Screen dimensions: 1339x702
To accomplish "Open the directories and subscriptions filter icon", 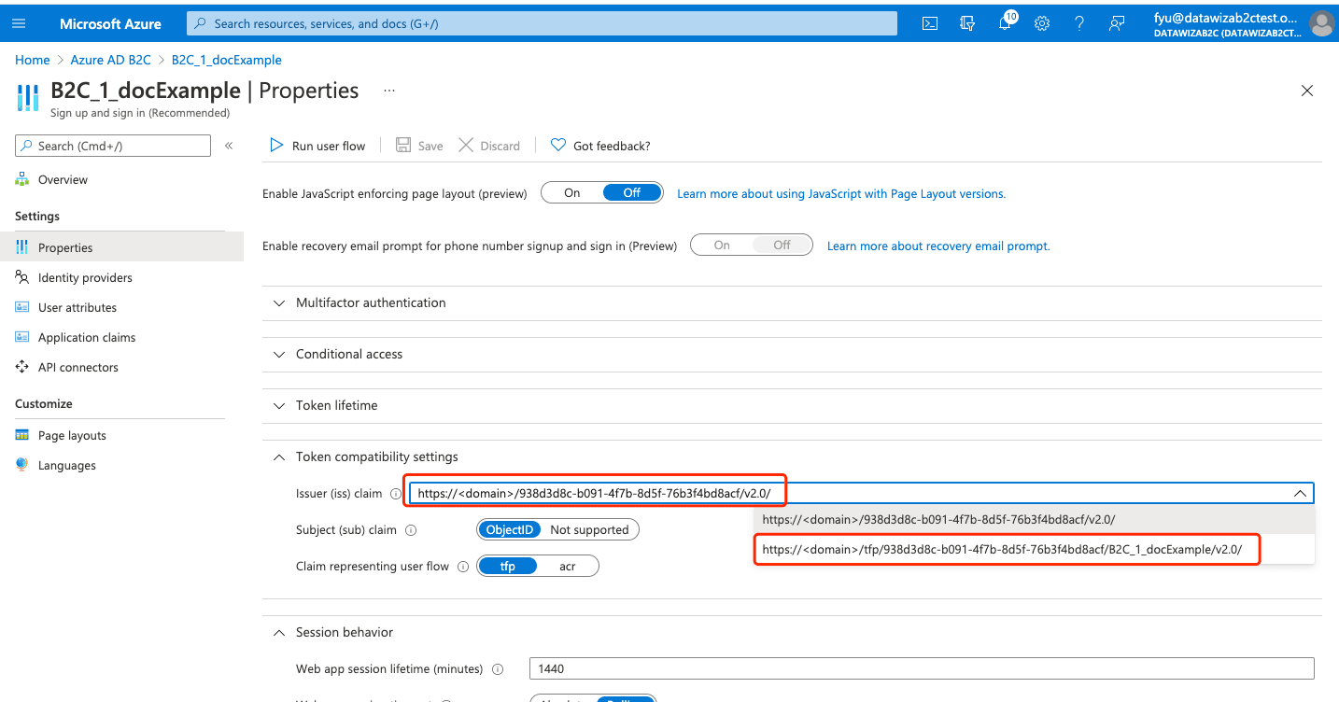I will [x=967, y=23].
